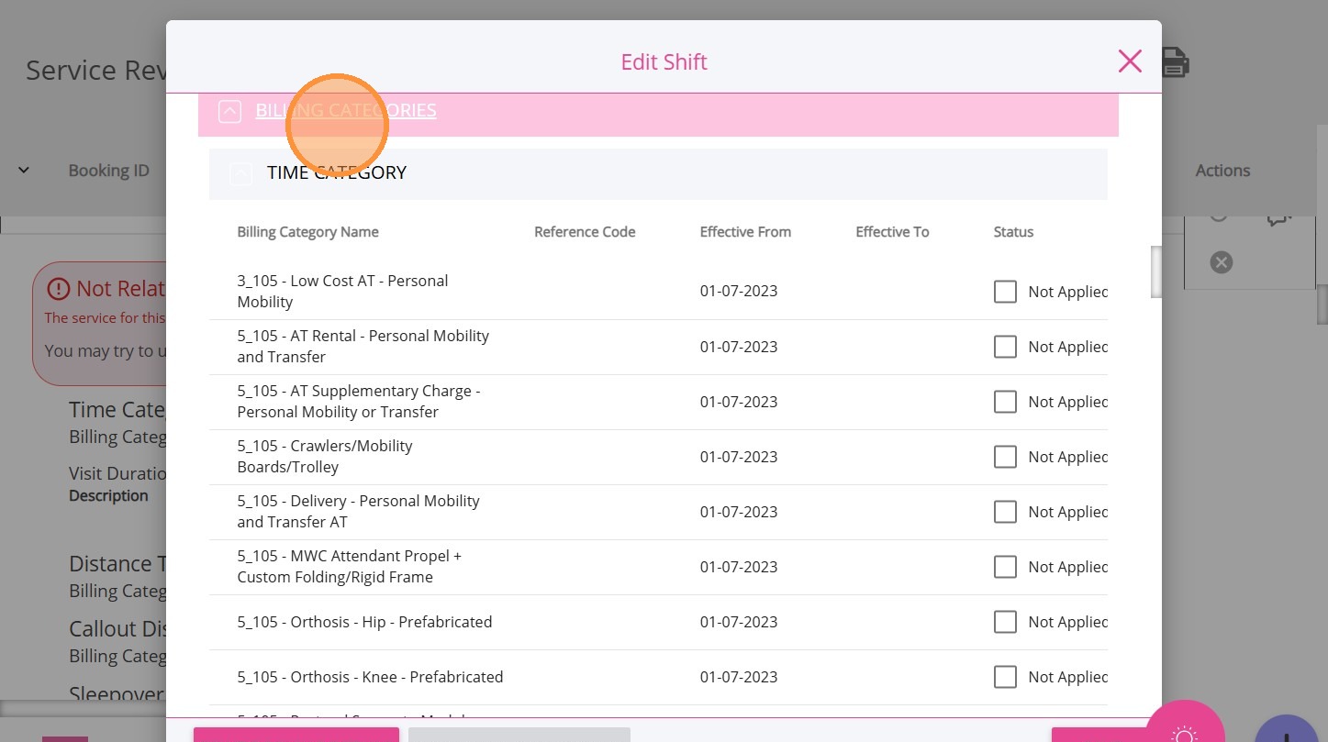The image size is (1328, 742).
Task: Expand the chevron beside Booking ID
Action: click(x=24, y=171)
